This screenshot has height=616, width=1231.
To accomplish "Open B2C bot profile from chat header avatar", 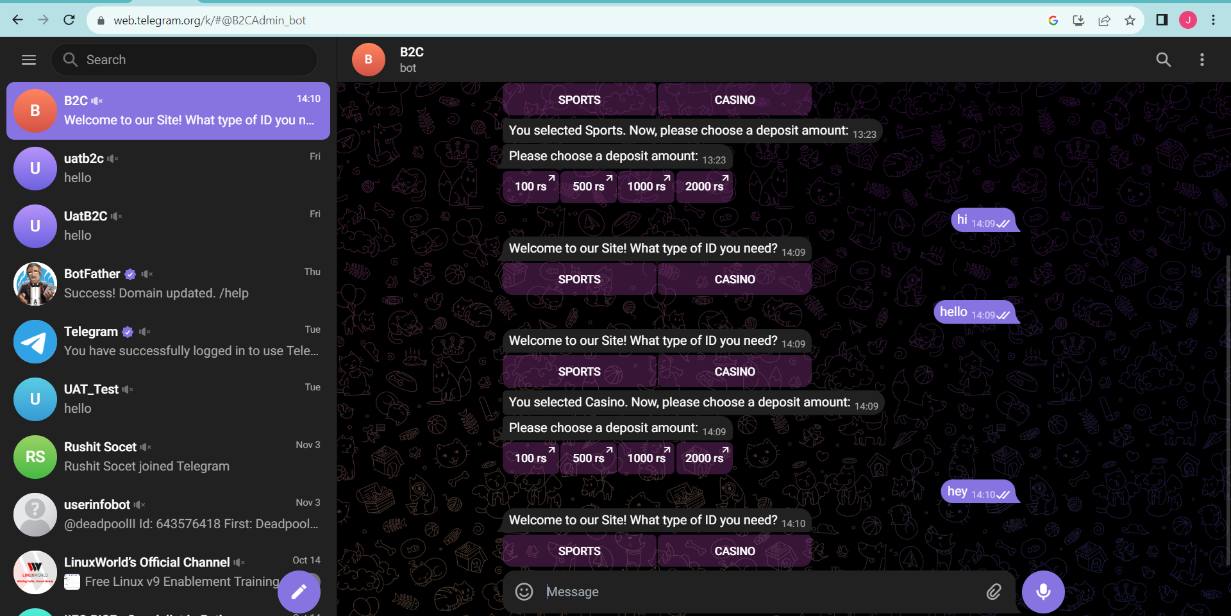I will [369, 60].
